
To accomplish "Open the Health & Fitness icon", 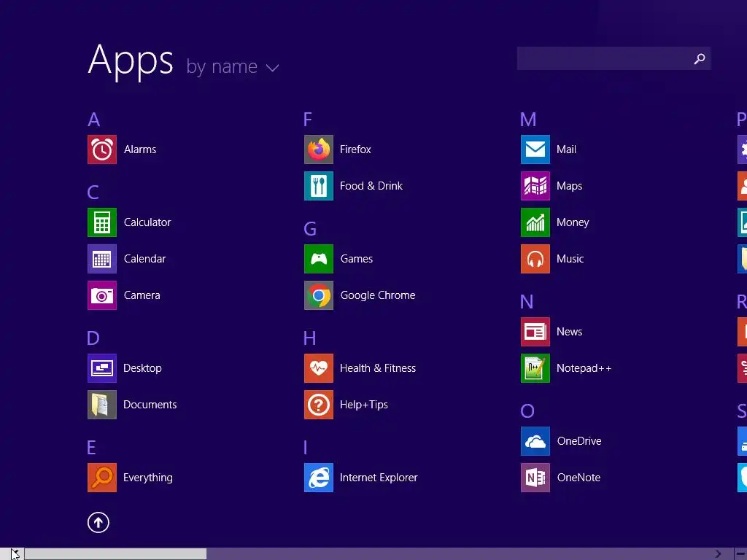I will (x=319, y=368).
